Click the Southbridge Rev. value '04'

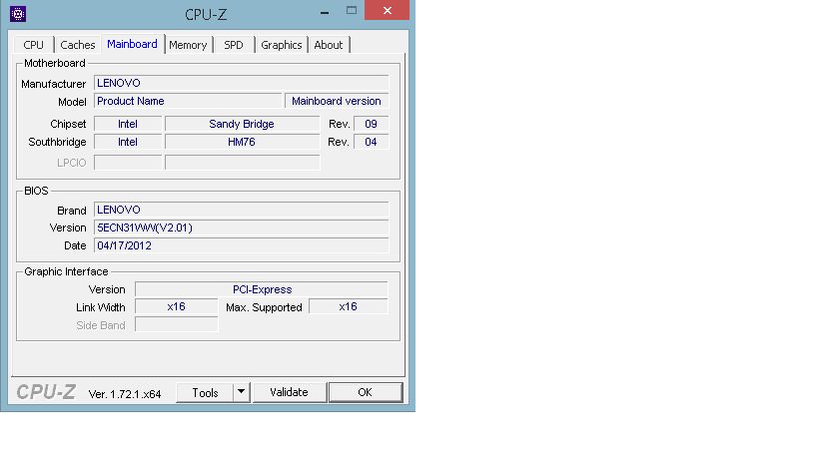pyautogui.click(x=371, y=142)
